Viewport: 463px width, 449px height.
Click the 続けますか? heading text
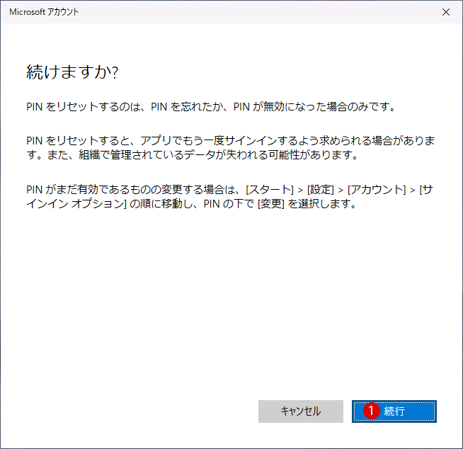point(72,72)
